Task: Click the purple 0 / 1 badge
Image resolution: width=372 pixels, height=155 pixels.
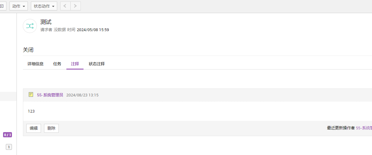Action: 7,135
